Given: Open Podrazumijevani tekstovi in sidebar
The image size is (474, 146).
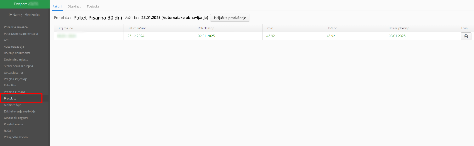Looking at the screenshot, I should (21, 34).
